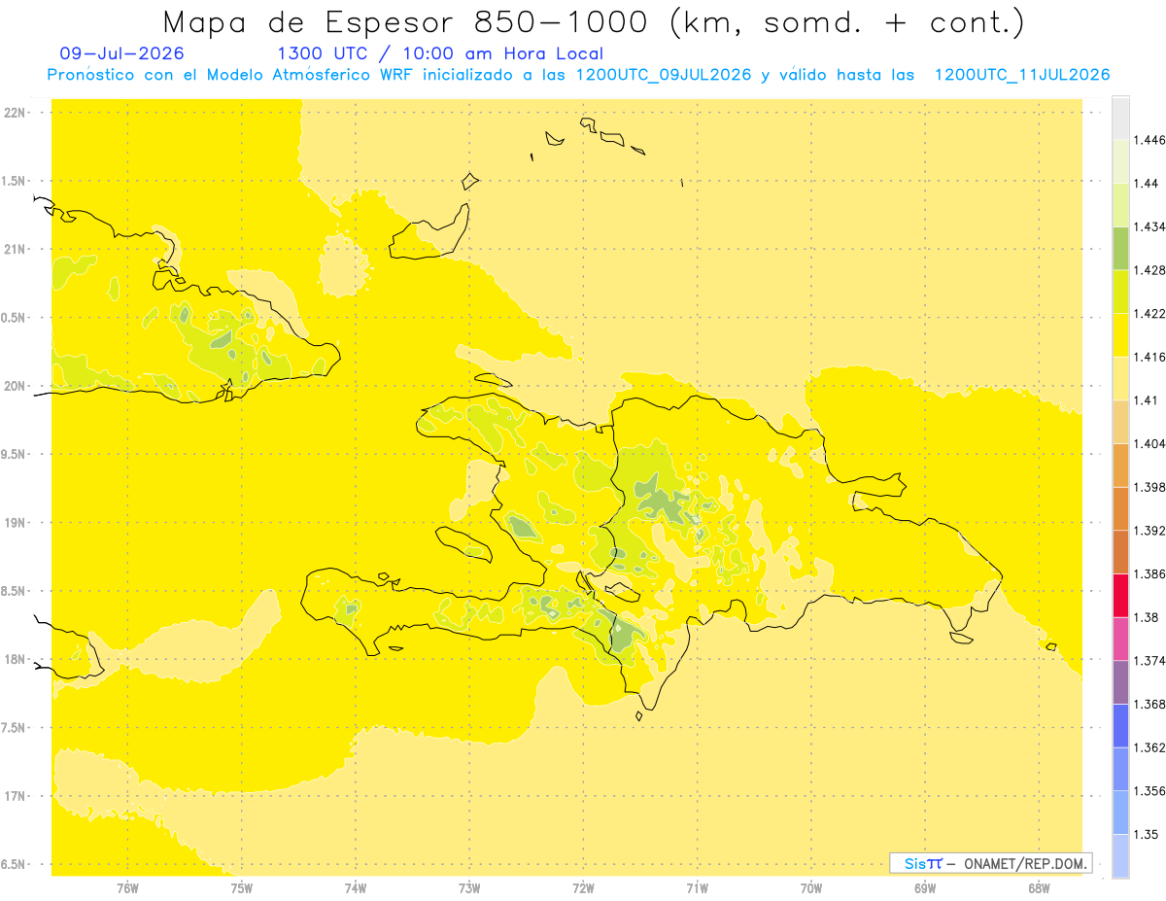
Task: Click the '73W' longitude label
Action: [469, 887]
